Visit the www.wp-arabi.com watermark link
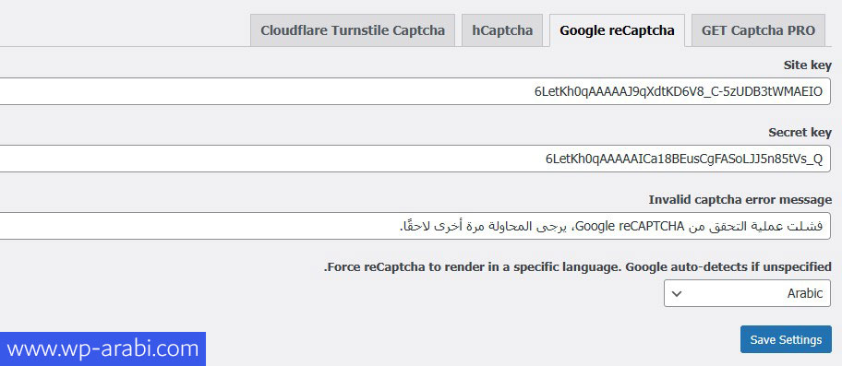842x366 pixels. pos(102,348)
